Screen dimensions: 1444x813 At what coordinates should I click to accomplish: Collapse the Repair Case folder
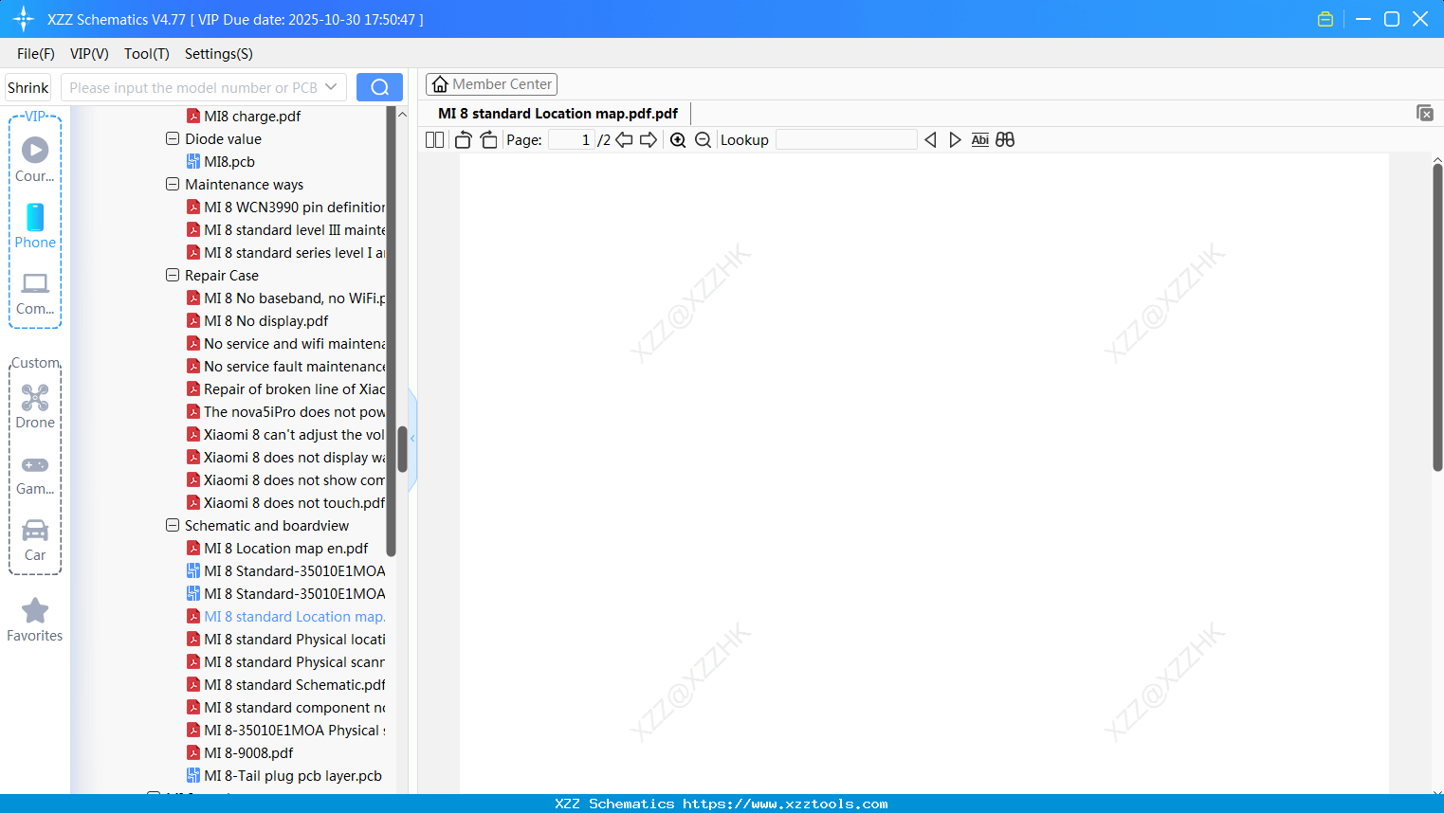(173, 275)
